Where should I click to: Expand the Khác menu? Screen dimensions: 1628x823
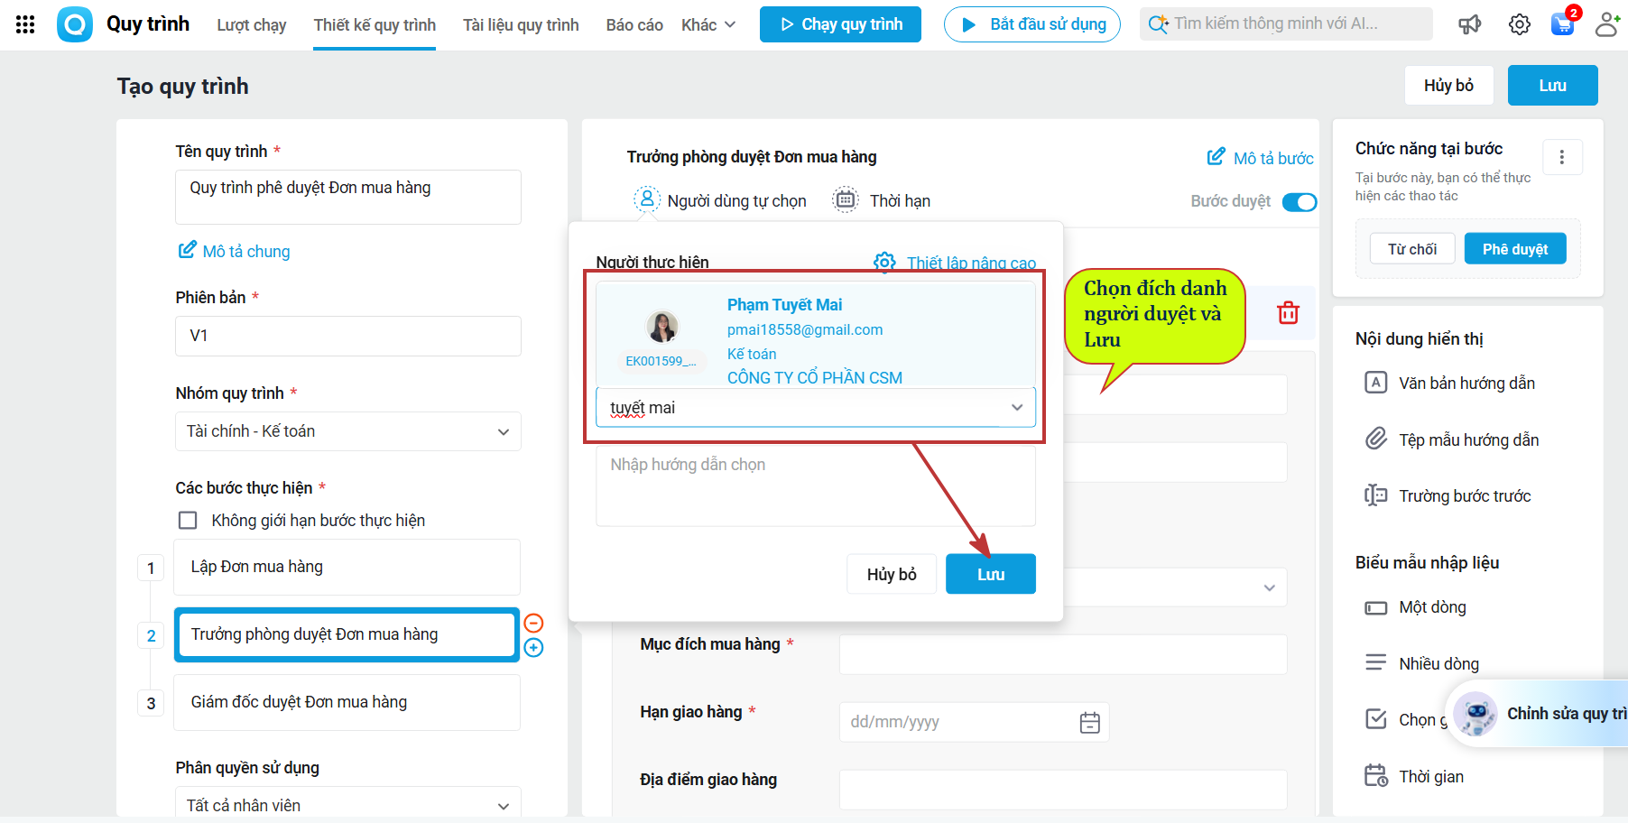tap(708, 25)
